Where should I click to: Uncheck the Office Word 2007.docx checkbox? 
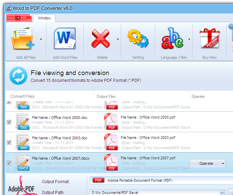[9, 163]
